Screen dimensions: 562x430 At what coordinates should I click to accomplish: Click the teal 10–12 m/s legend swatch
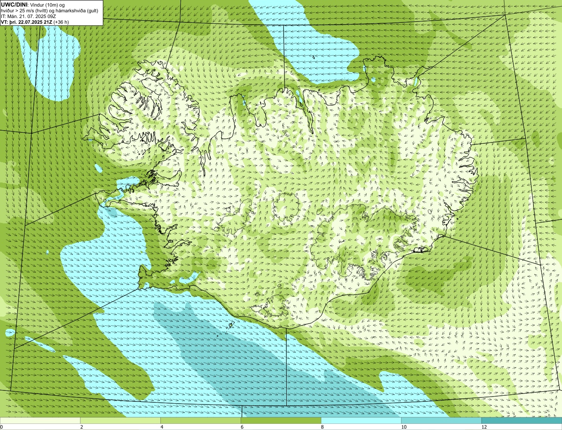point(441,420)
